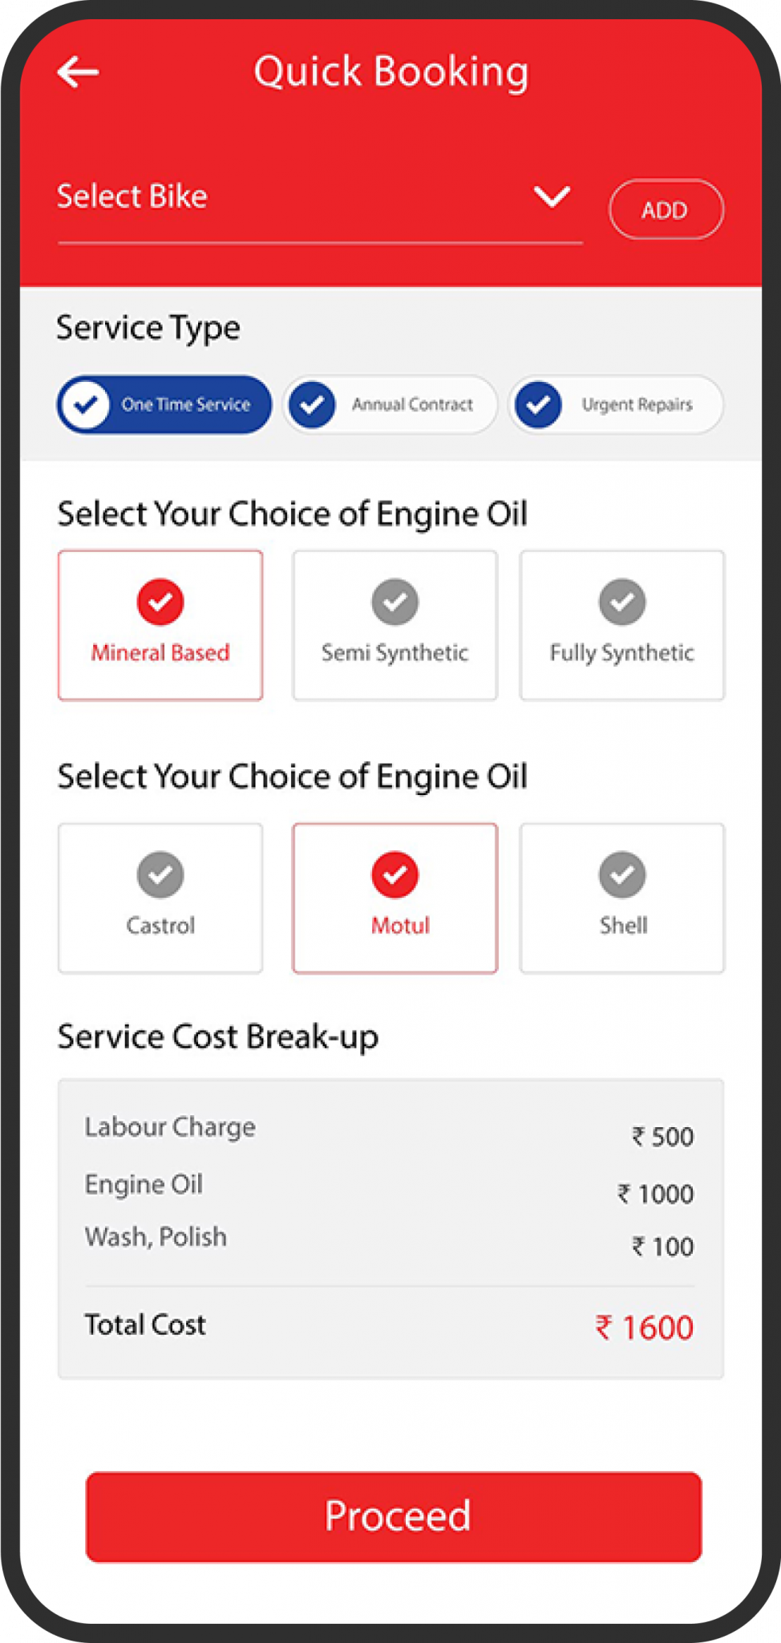Click the Urgent Repairs blue check icon

pos(538,404)
